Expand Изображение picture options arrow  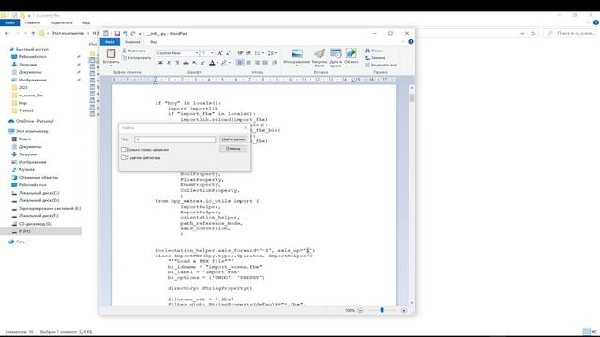tap(297, 66)
